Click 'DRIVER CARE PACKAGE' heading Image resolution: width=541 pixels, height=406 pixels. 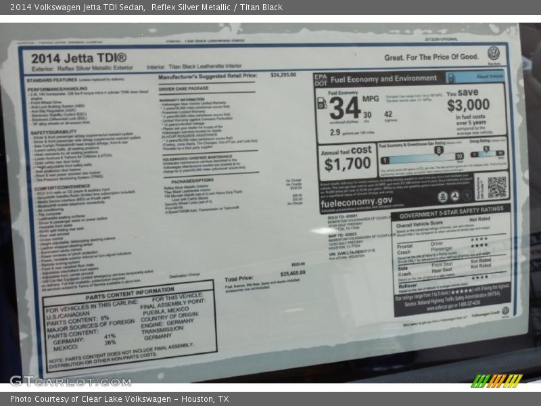click(183, 89)
